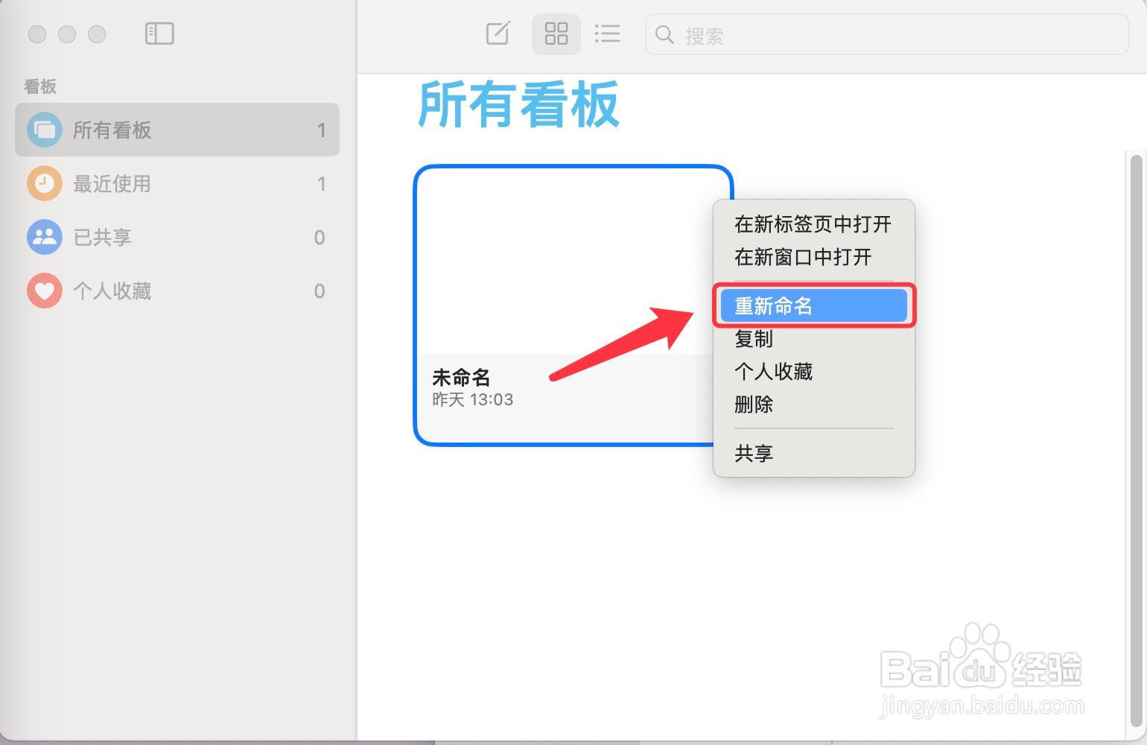Click the red close window button

point(37,34)
